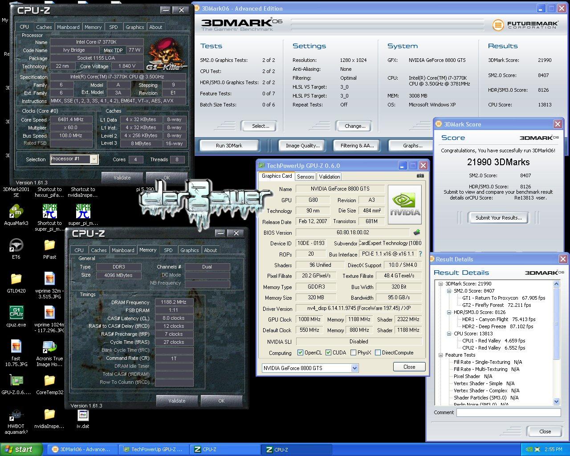Click the Result Details scrollbar down arrow

click(557, 401)
